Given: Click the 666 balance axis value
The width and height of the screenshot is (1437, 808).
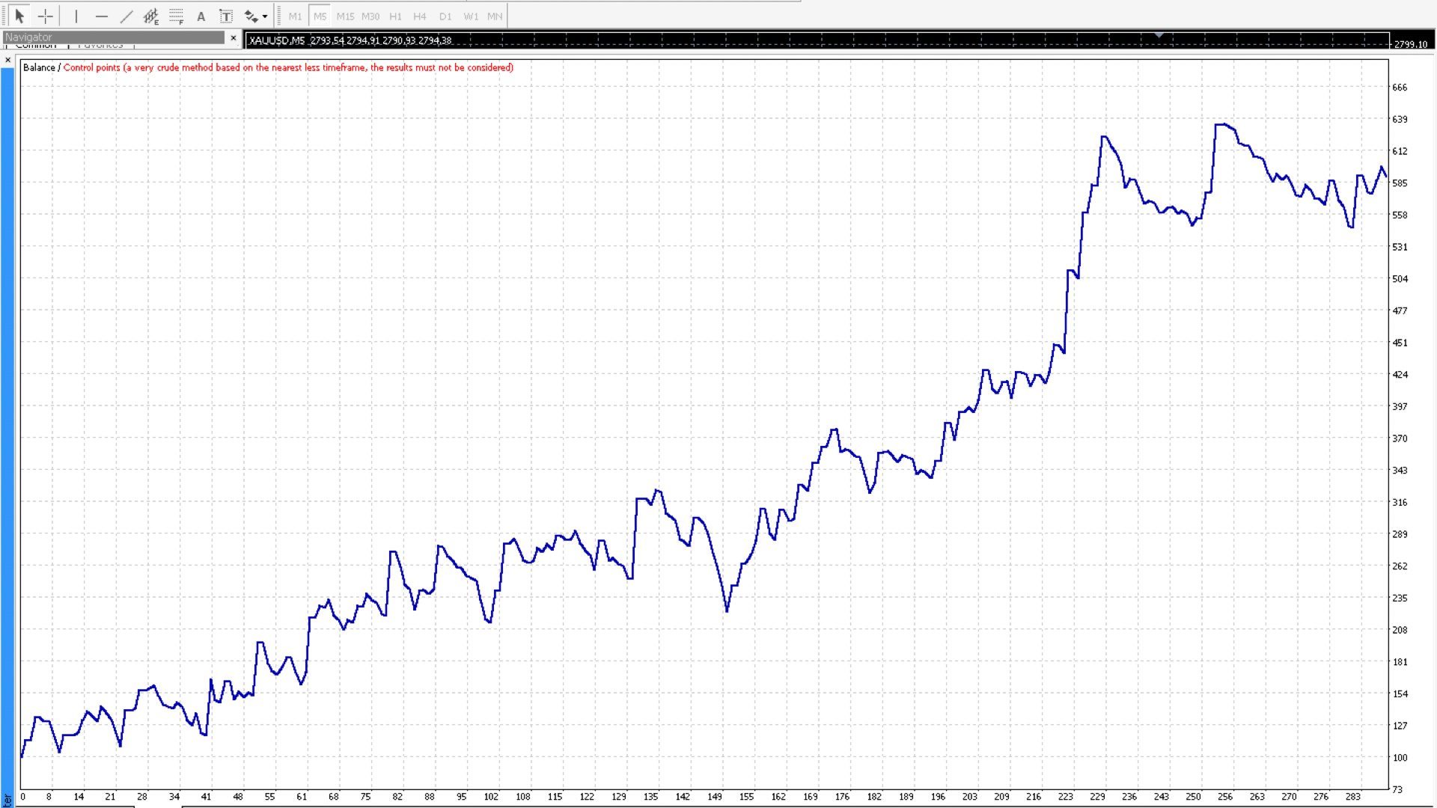Looking at the screenshot, I should (x=1400, y=88).
